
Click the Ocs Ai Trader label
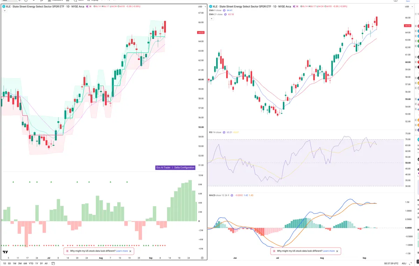[163, 167]
